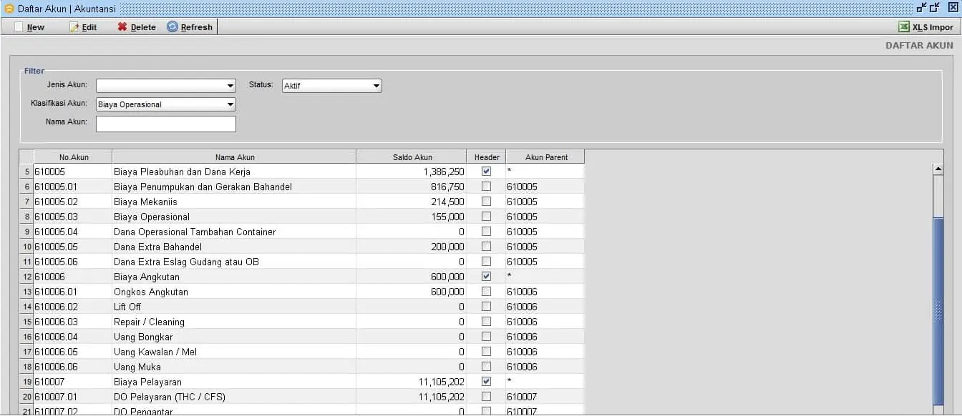962x416 pixels.
Task: Toggle Header checkbox for Biaya Pelayaran
Action: coord(486,382)
